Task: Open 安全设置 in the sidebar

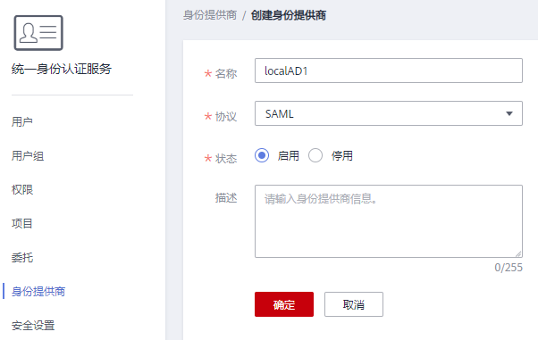Action: [33, 325]
